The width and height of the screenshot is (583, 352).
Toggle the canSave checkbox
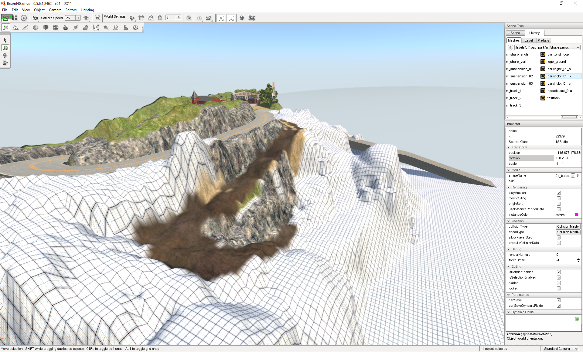tap(559, 300)
